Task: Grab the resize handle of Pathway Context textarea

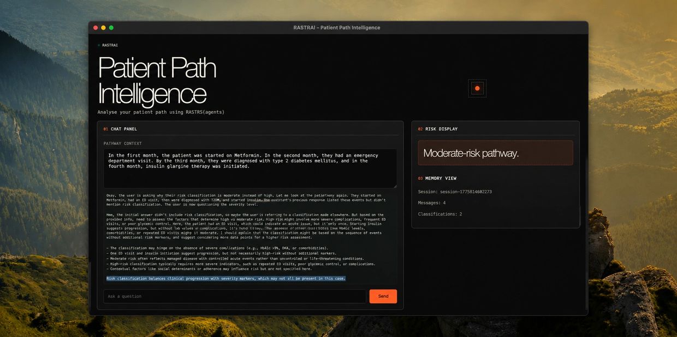Action: click(395, 186)
